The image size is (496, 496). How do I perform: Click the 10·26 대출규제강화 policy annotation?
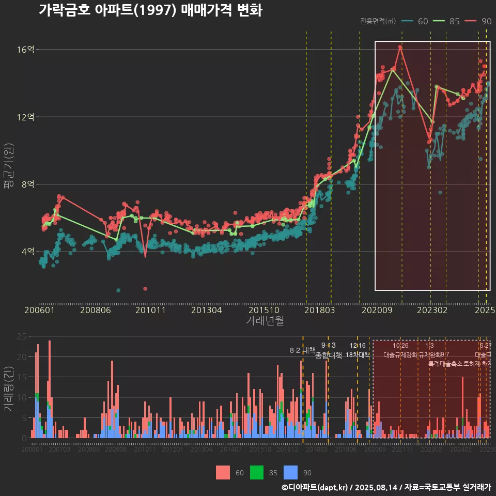coord(400,350)
